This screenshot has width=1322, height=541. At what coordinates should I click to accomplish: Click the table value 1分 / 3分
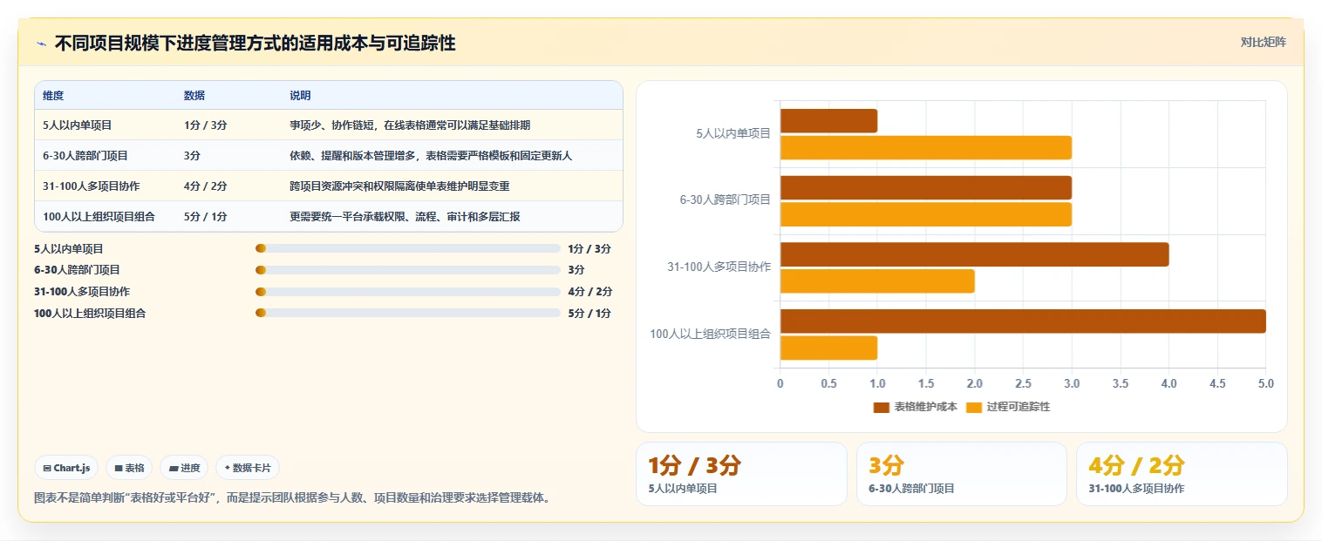206,125
